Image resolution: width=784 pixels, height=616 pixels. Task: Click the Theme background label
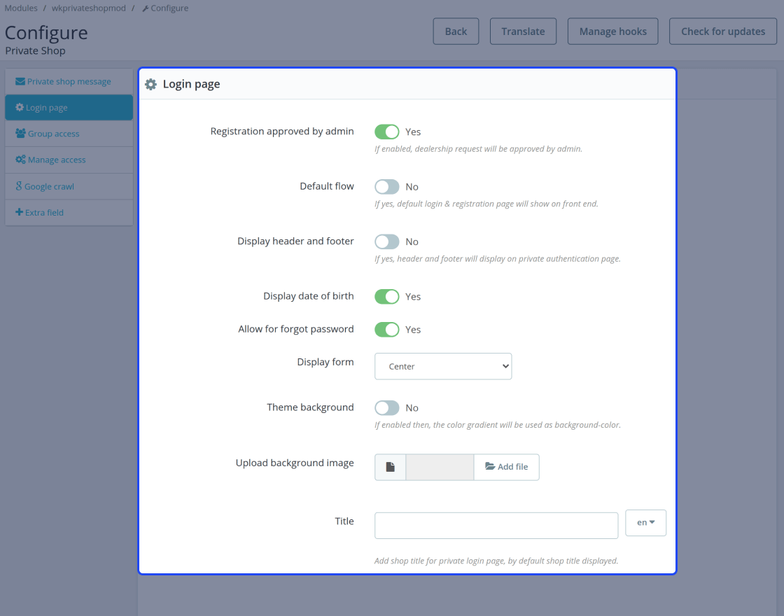(x=310, y=407)
